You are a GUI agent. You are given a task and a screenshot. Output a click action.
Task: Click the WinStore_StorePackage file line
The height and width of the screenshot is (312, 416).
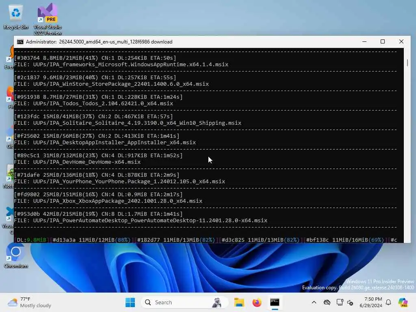[x=111, y=84]
